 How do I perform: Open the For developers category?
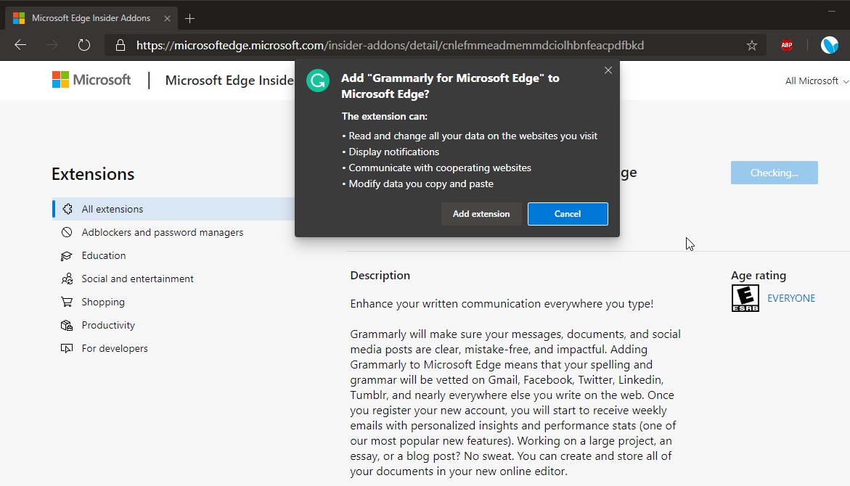tap(115, 348)
